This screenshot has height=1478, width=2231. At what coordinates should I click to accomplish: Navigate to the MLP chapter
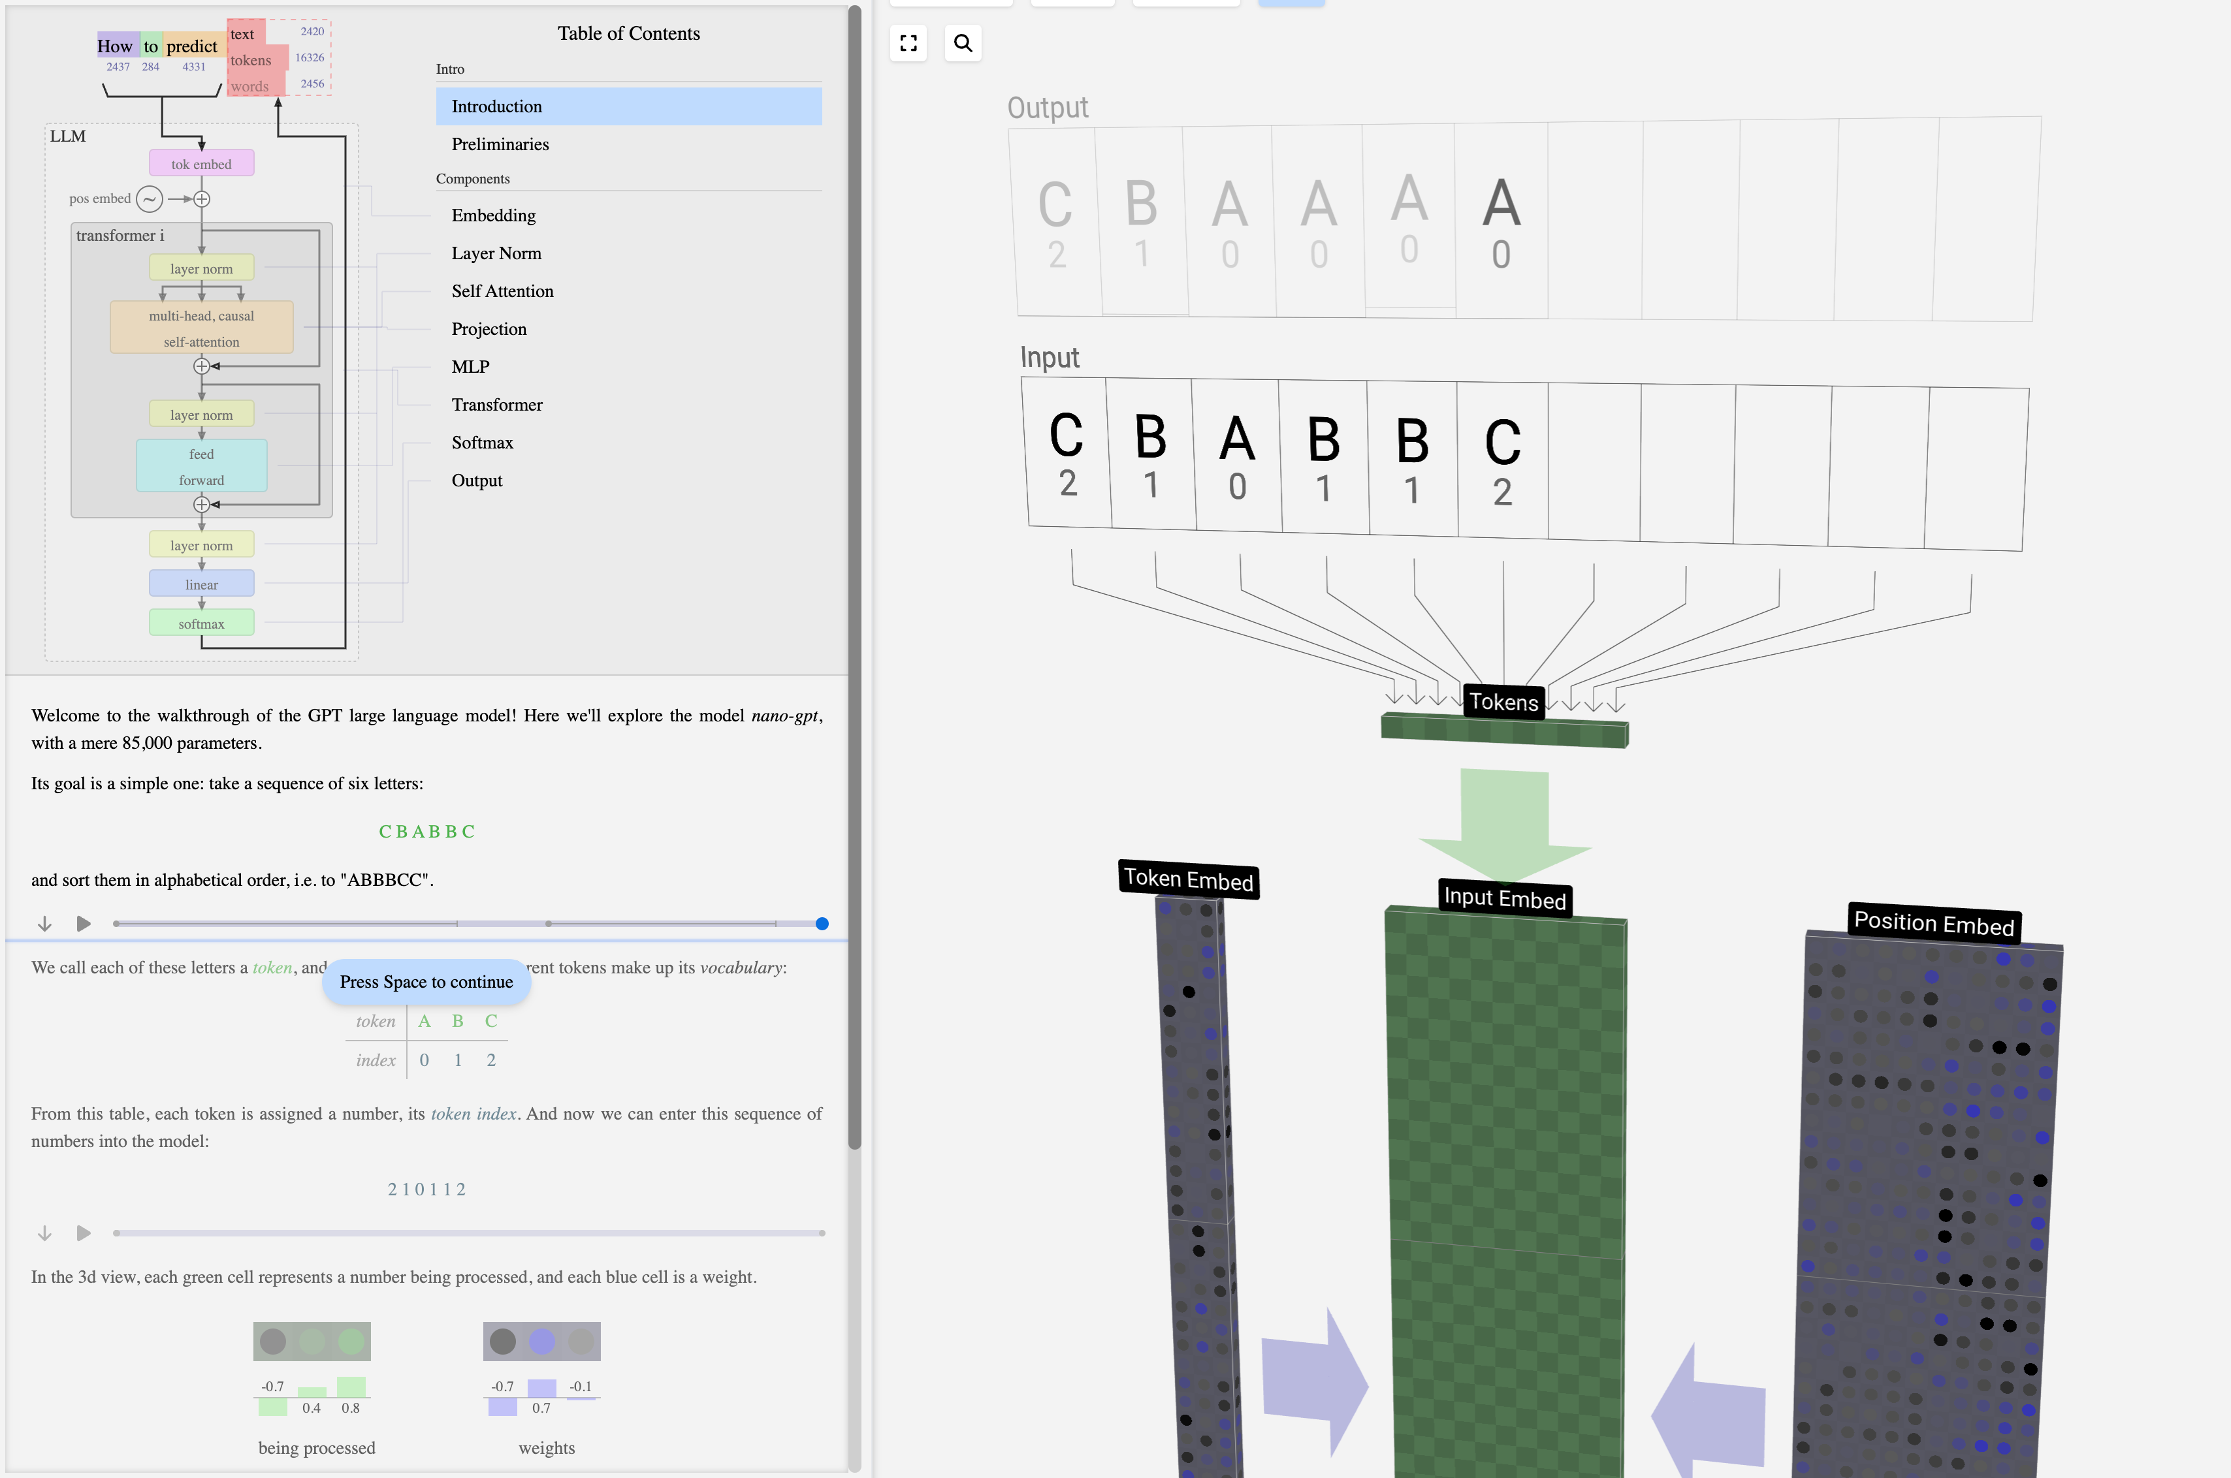coord(470,367)
